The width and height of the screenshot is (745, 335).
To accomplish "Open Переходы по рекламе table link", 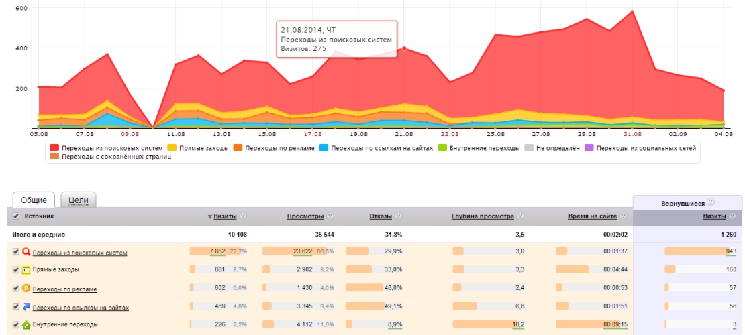I will click(64, 289).
